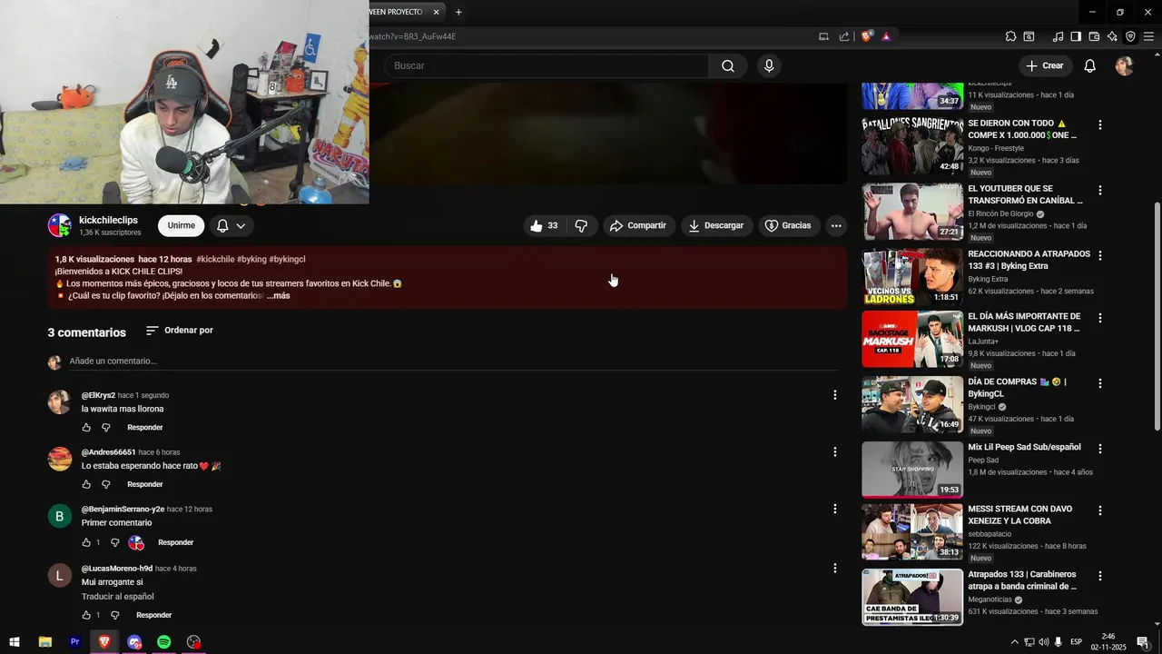Dislike @LucasMoreno-h9d's comment
Image resolution: width=1162 pixels, height=654 pixels.
115,615
